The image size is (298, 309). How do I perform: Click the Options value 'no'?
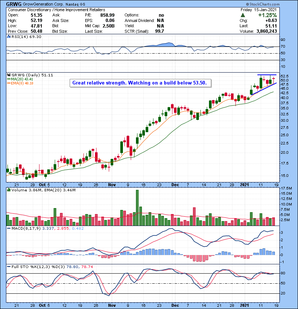[161, 15]
